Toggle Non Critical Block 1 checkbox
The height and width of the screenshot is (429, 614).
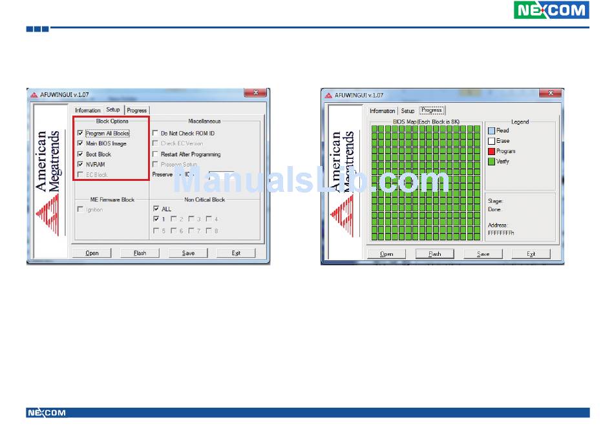pyautogui.click(x=156, y=219)
